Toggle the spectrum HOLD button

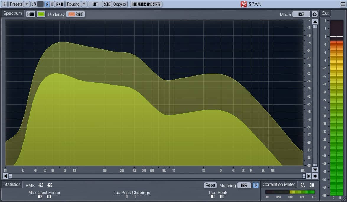[x=31, y=14]
